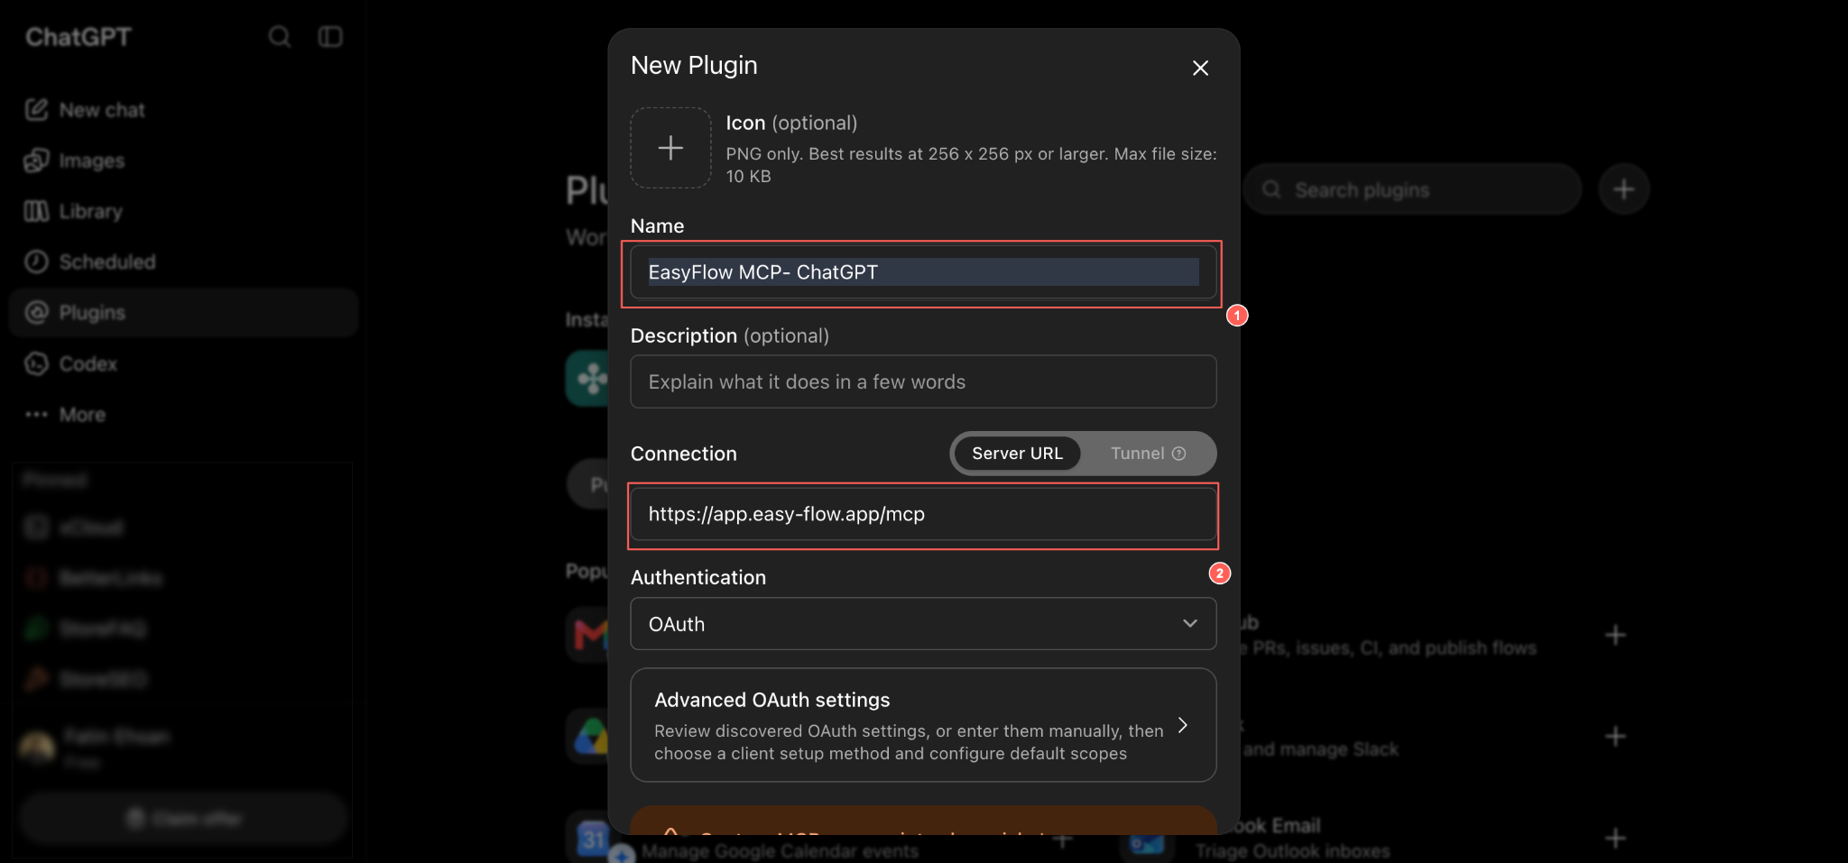Image resolution: width=1848 pixels, height=863 pixels.
Task: Click plus button beside Search plugins
Action: pos(1623,190)
